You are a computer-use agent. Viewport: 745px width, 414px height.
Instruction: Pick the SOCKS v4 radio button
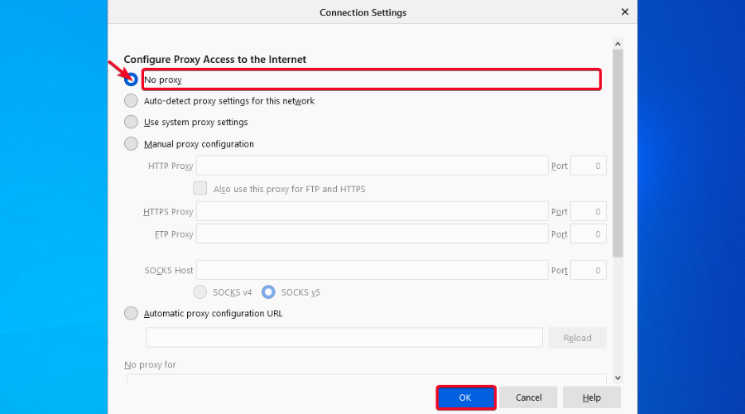click(200, 291)
